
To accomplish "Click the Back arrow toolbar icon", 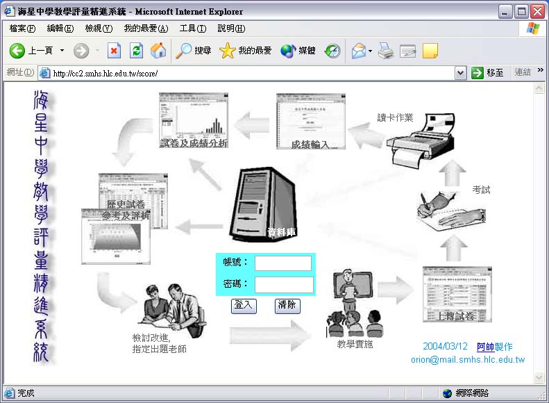I will tap(18, 51).
